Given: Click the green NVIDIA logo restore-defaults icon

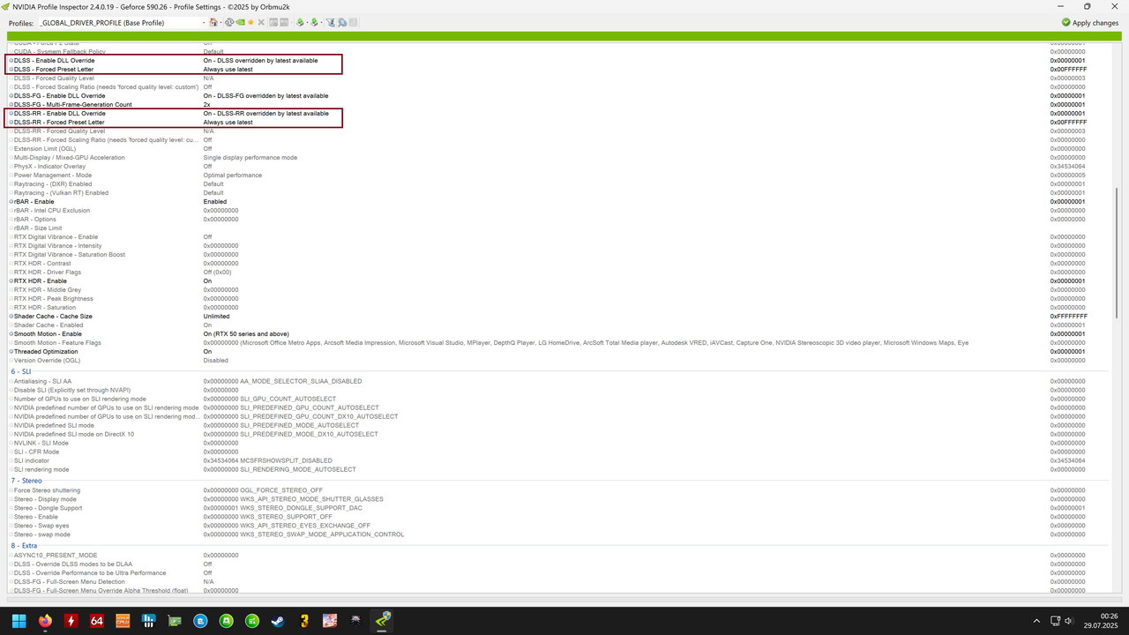Looking at the screenshot, I should (x=240, y=22).
